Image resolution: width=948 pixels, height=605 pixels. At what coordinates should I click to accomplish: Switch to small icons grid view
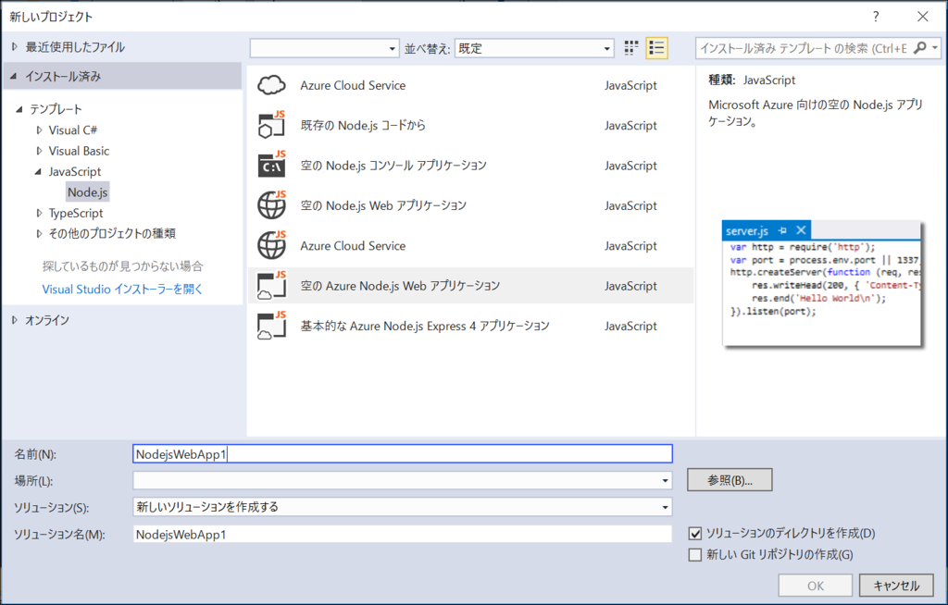tap(631, 48)
